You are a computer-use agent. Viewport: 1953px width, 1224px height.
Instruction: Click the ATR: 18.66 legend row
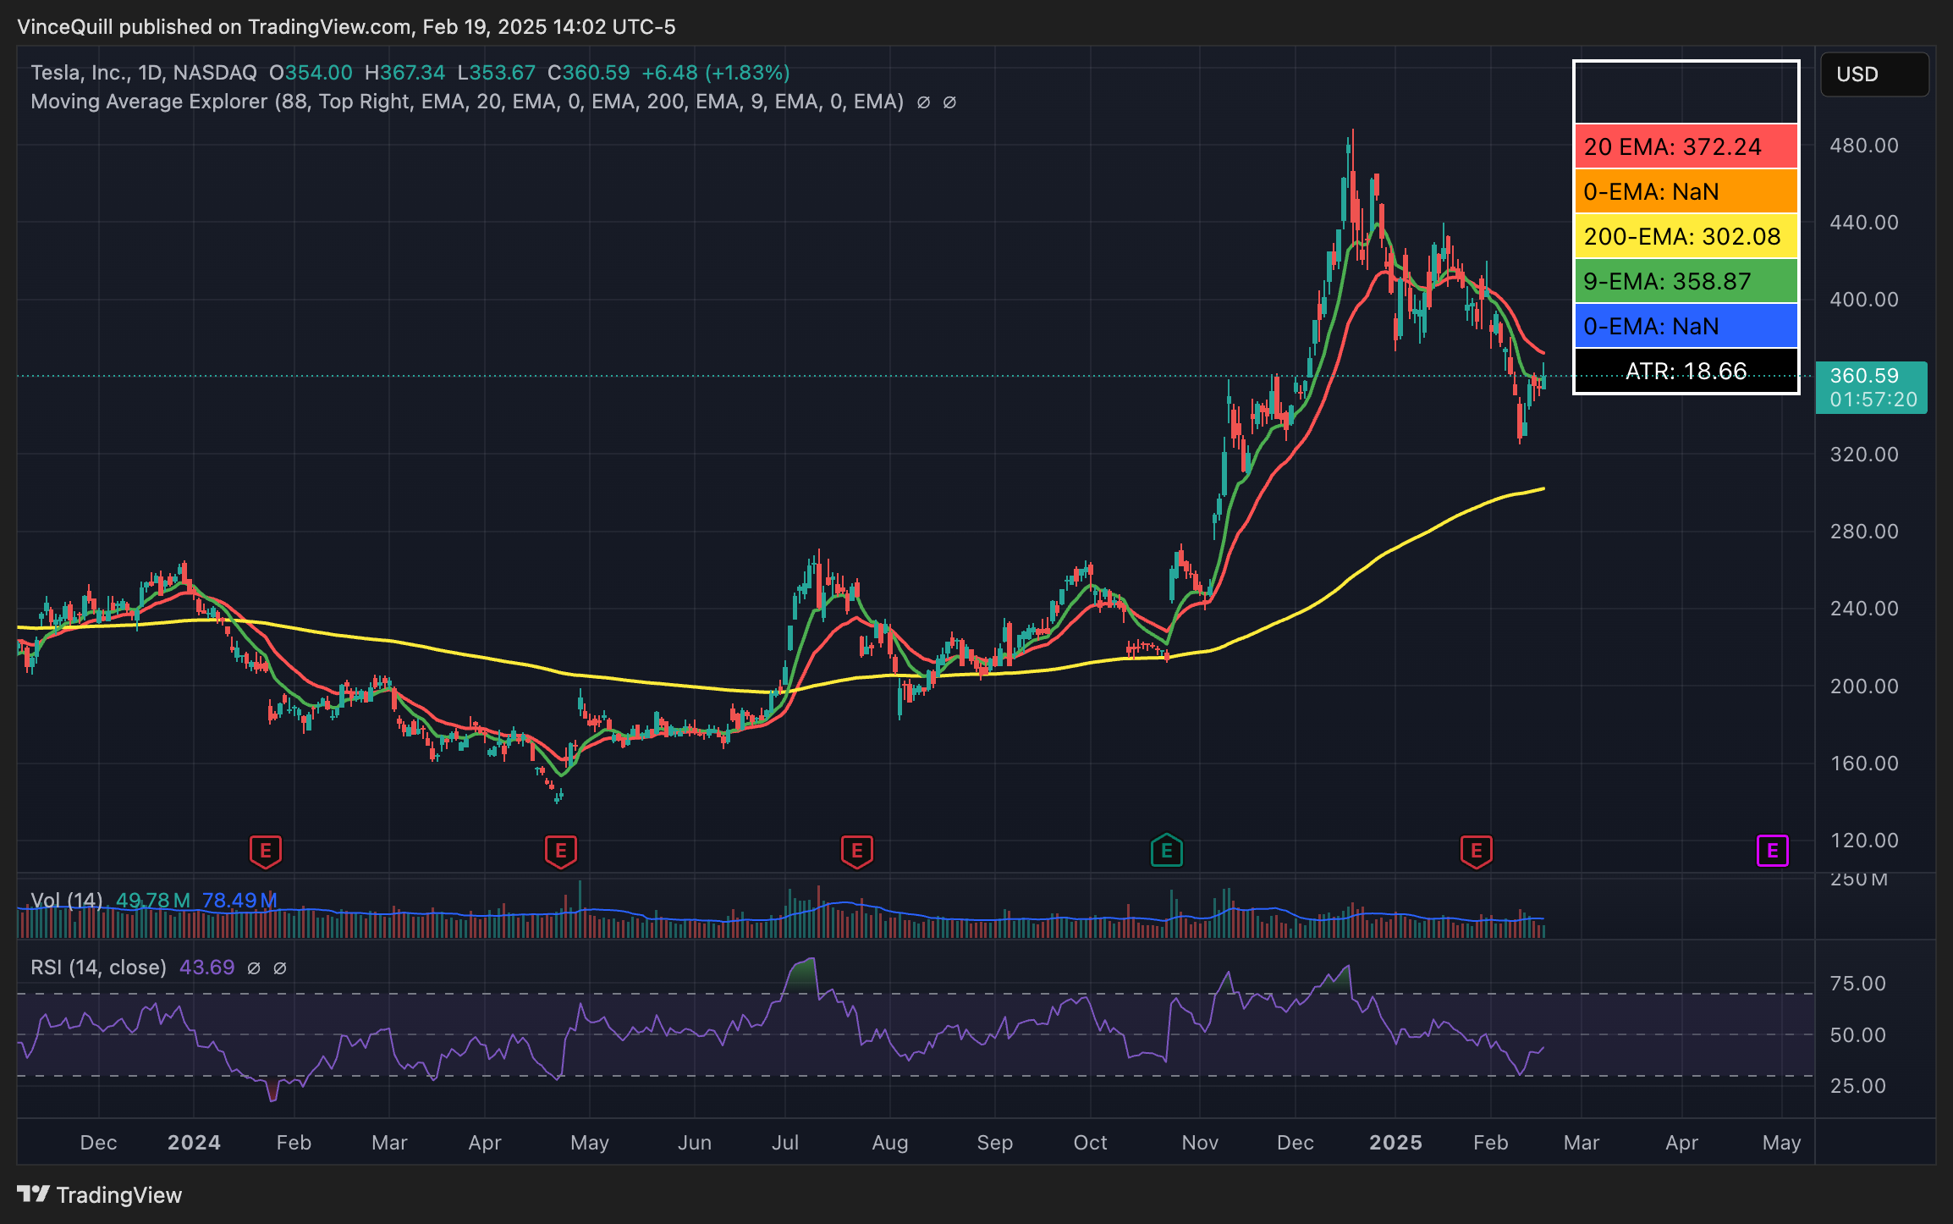(1686, 371)
